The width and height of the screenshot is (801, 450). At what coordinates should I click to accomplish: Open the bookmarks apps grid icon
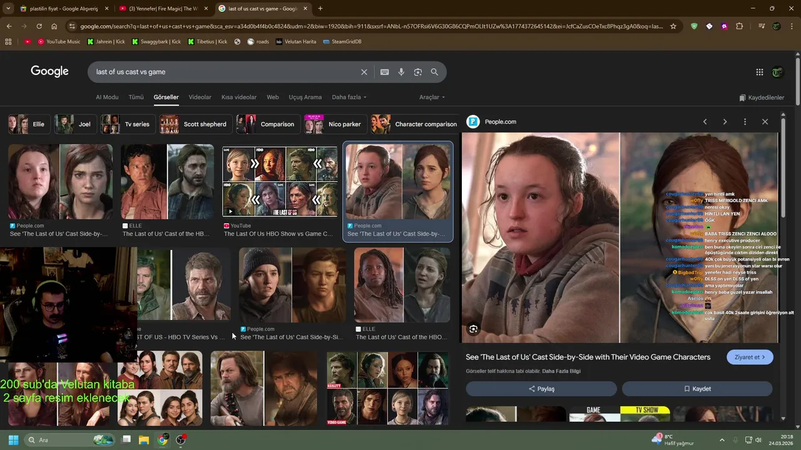point(8,41)
